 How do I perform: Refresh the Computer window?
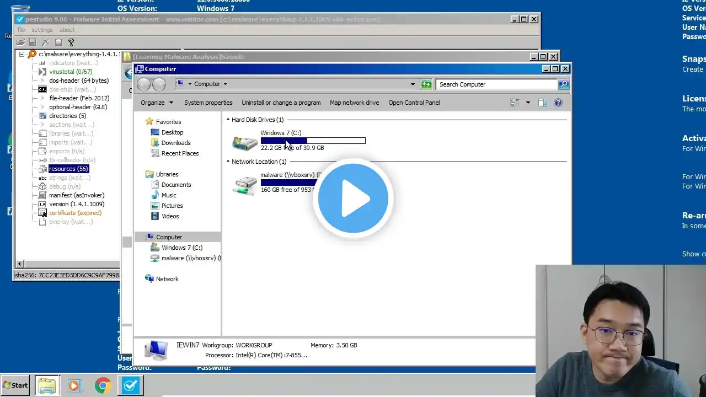(426, 84)
